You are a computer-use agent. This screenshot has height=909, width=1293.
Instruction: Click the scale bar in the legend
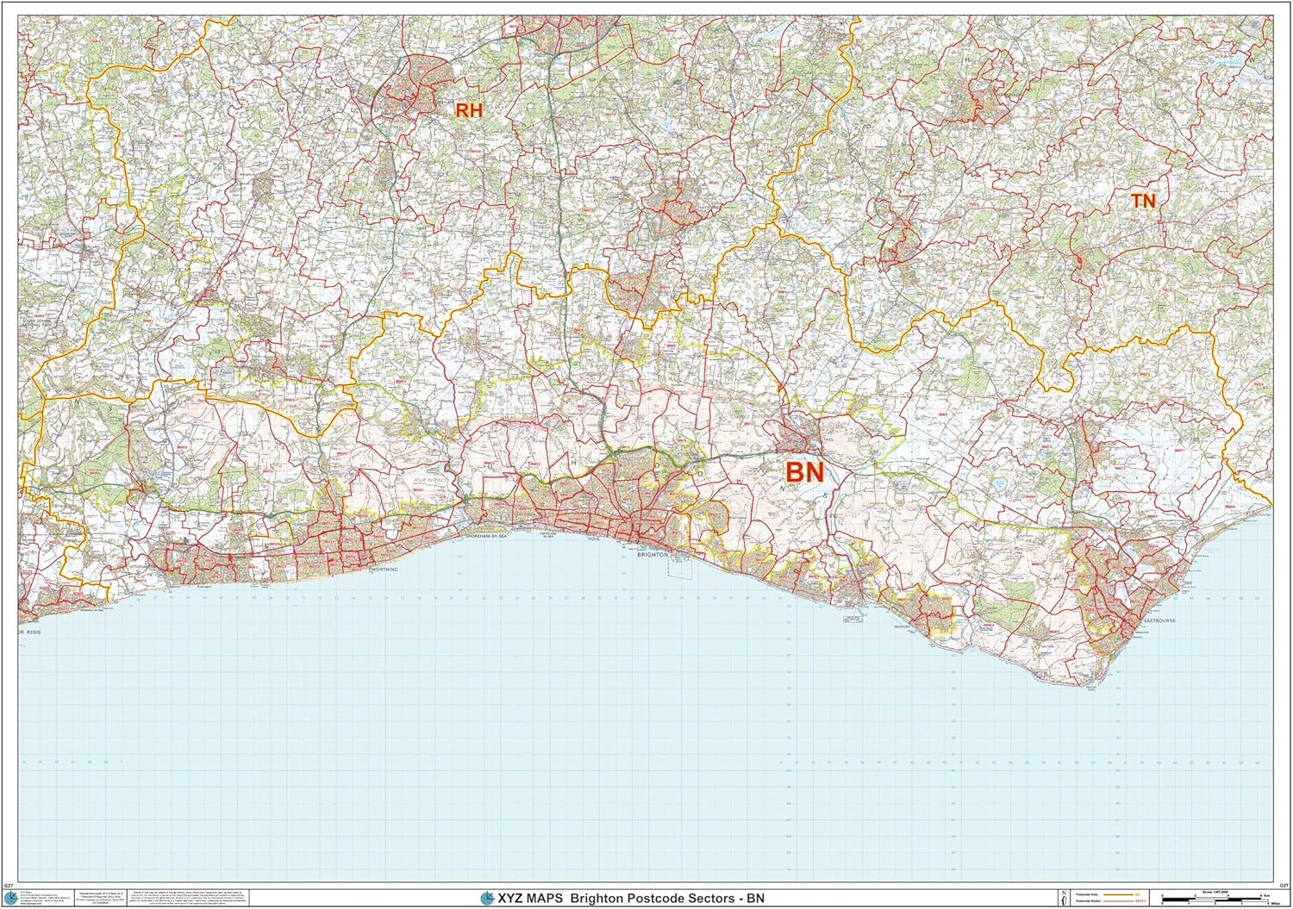tap(1215, 899)
